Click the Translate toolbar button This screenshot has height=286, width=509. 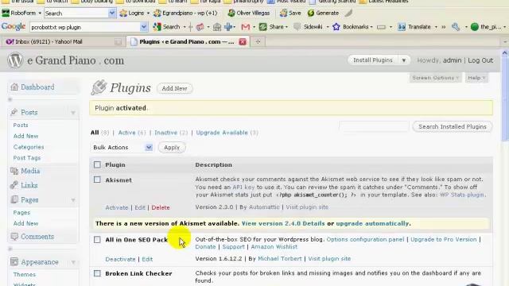pos(414,27)
